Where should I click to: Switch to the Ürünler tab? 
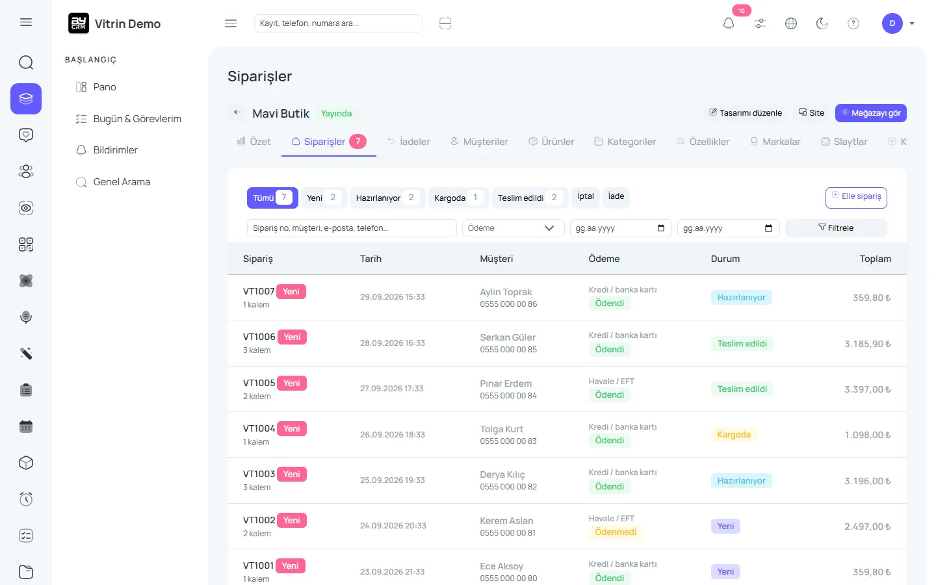point(551,142)
